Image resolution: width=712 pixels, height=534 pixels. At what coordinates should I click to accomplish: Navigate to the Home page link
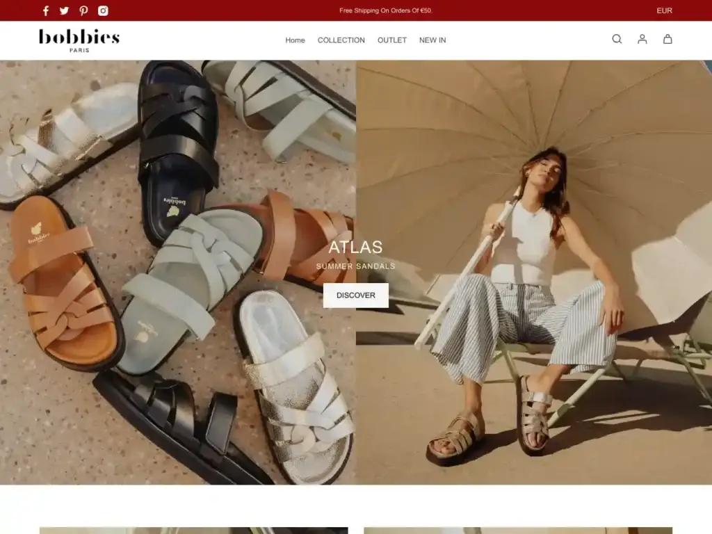click(x=295, y=40)
